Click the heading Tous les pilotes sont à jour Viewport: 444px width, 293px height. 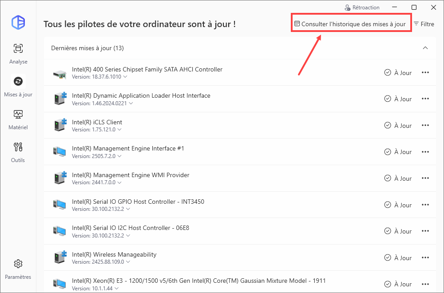click(139, 24)
